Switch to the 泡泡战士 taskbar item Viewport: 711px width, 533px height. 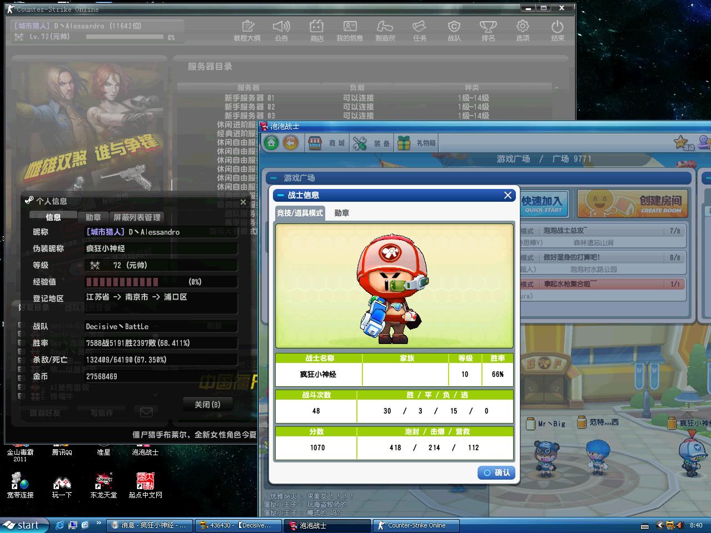point(327,525)
